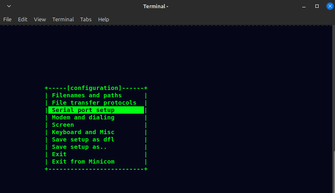
Task: Minimize the Terminal window
Action: coord(304,6)
